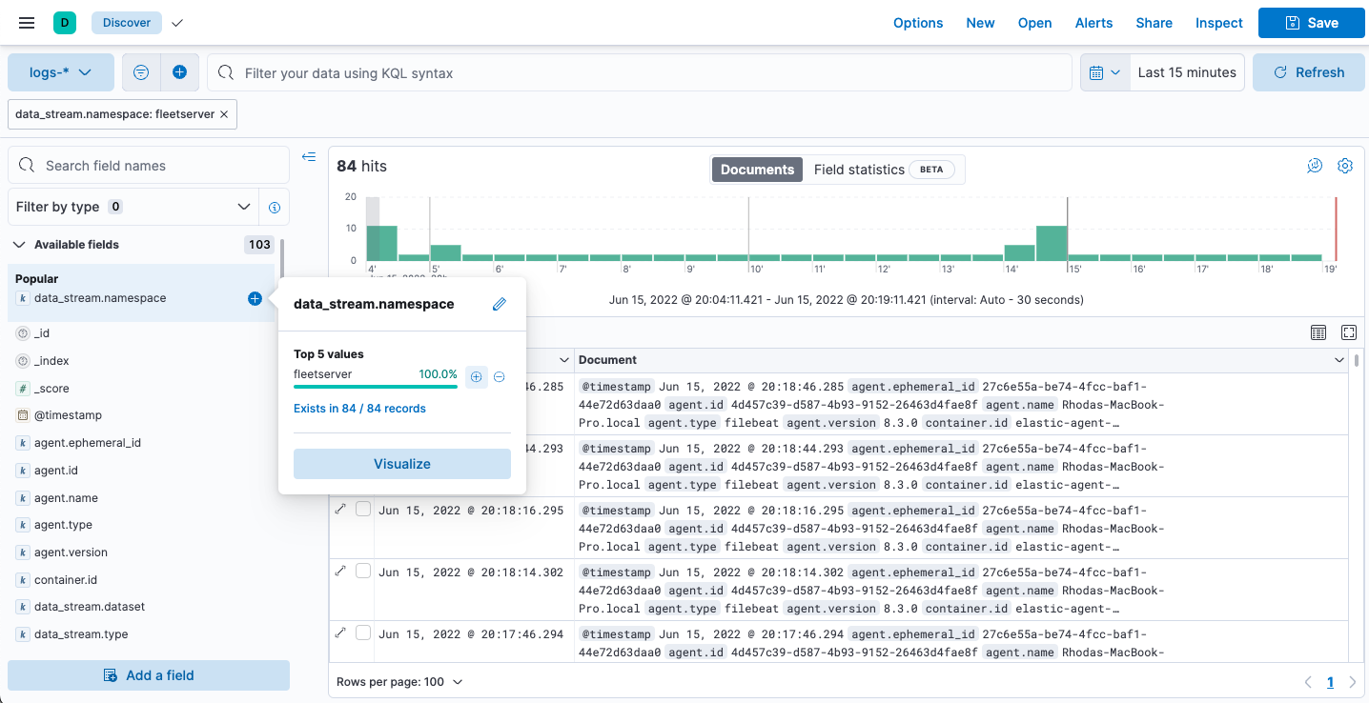Screen dimensions: 1369x703
Task: Open the Elastic hamburger navigation menu
Action: point(26,22)
